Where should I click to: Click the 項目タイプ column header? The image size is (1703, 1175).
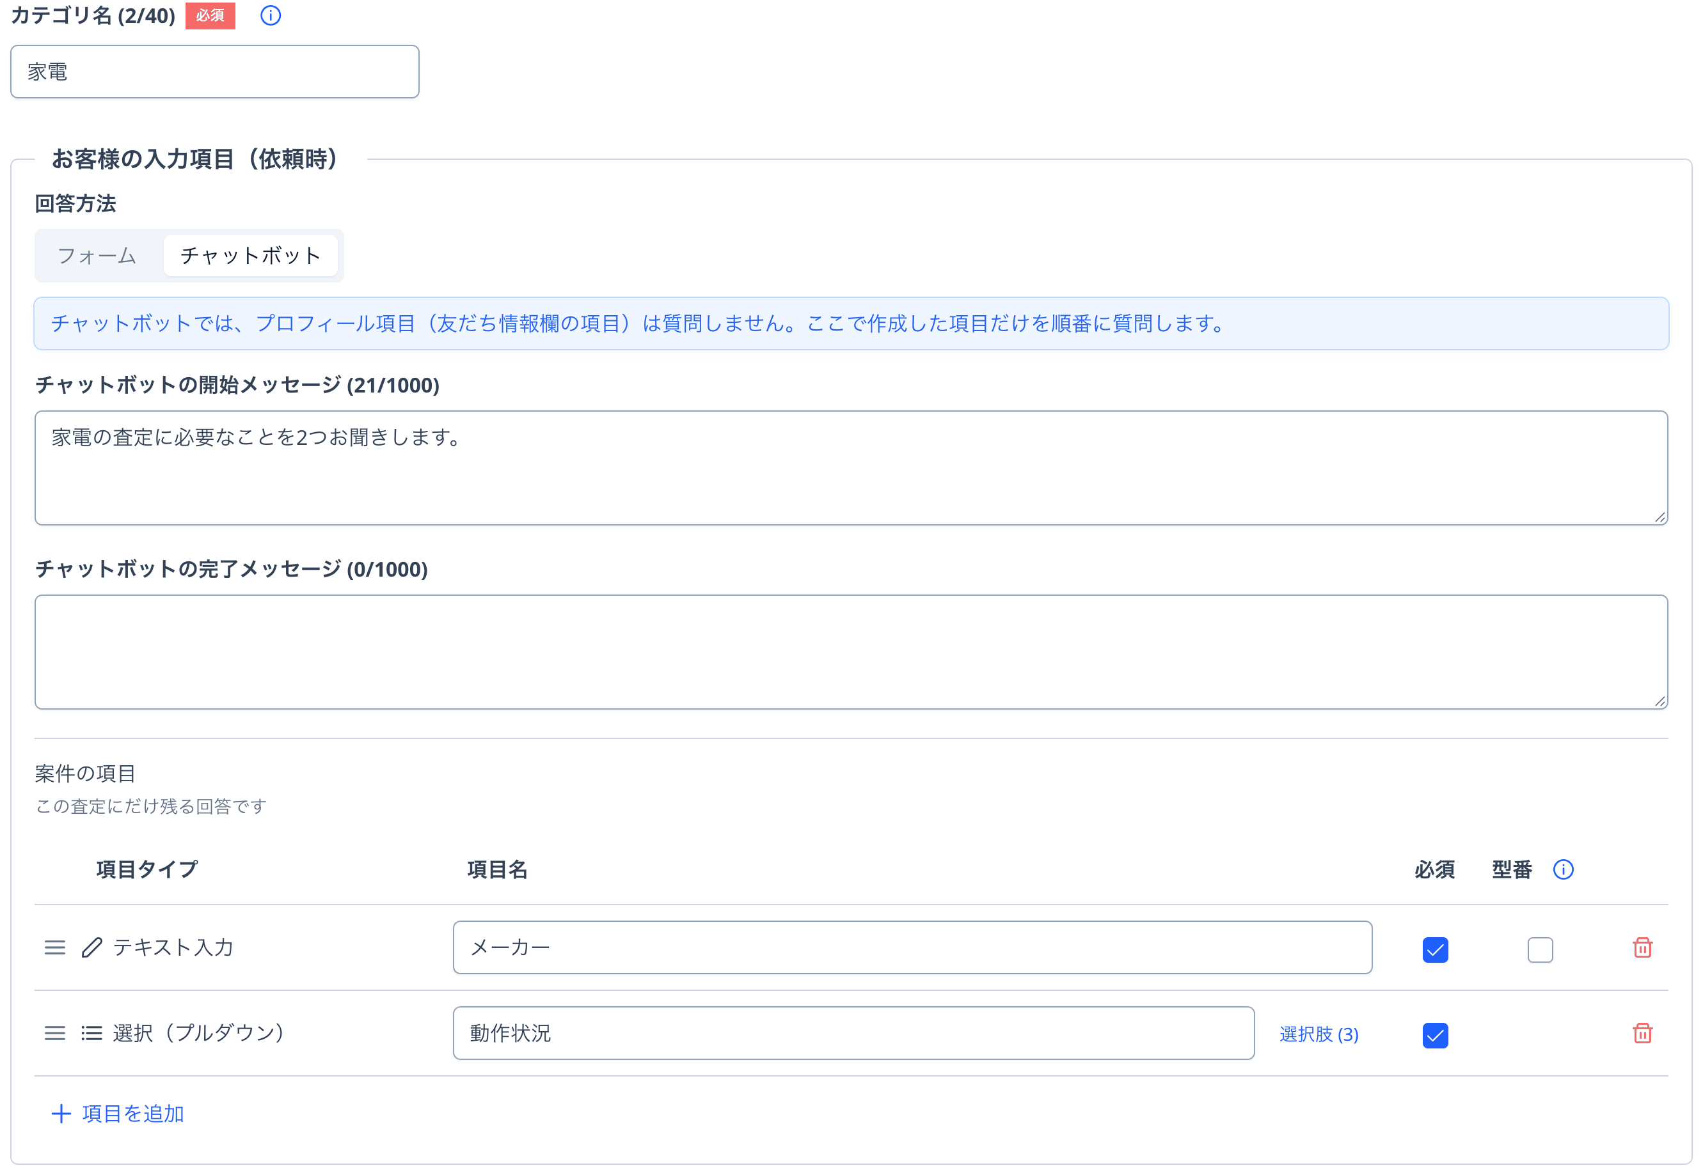[147, 869]
